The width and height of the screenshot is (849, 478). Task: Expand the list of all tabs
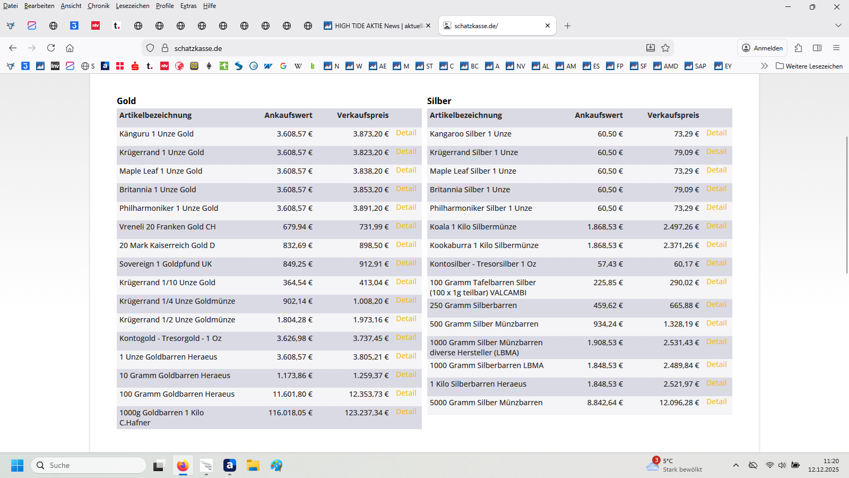tap(838, 25)
